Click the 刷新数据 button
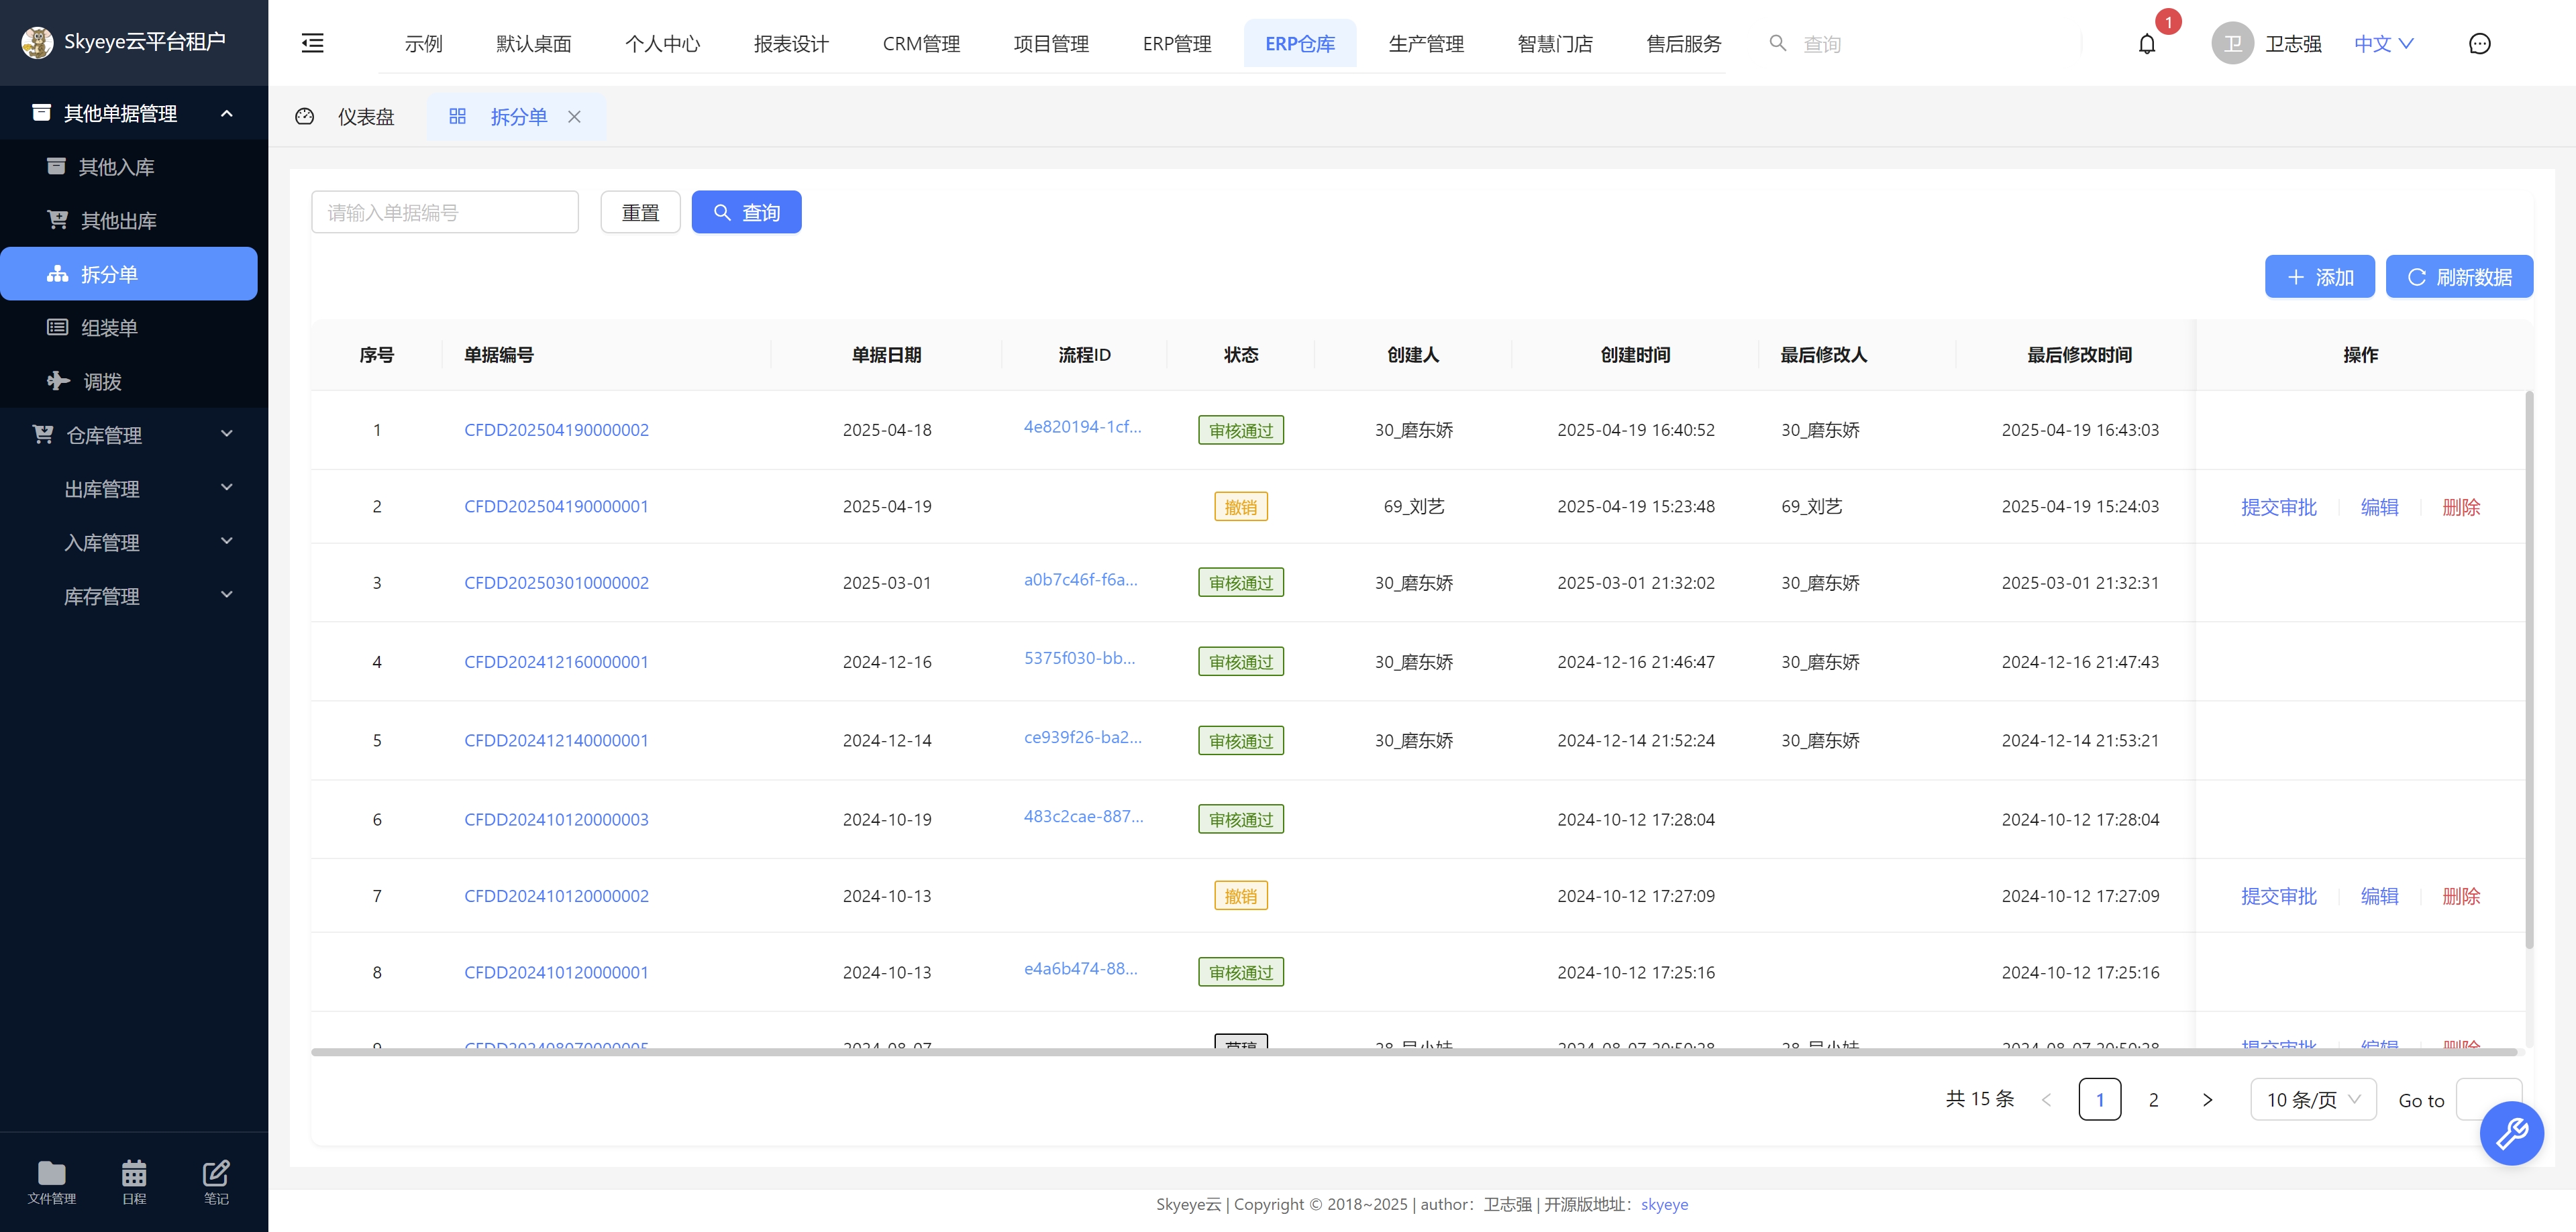Viewport: 2576px width, 1232px height. coord(2459,277)
